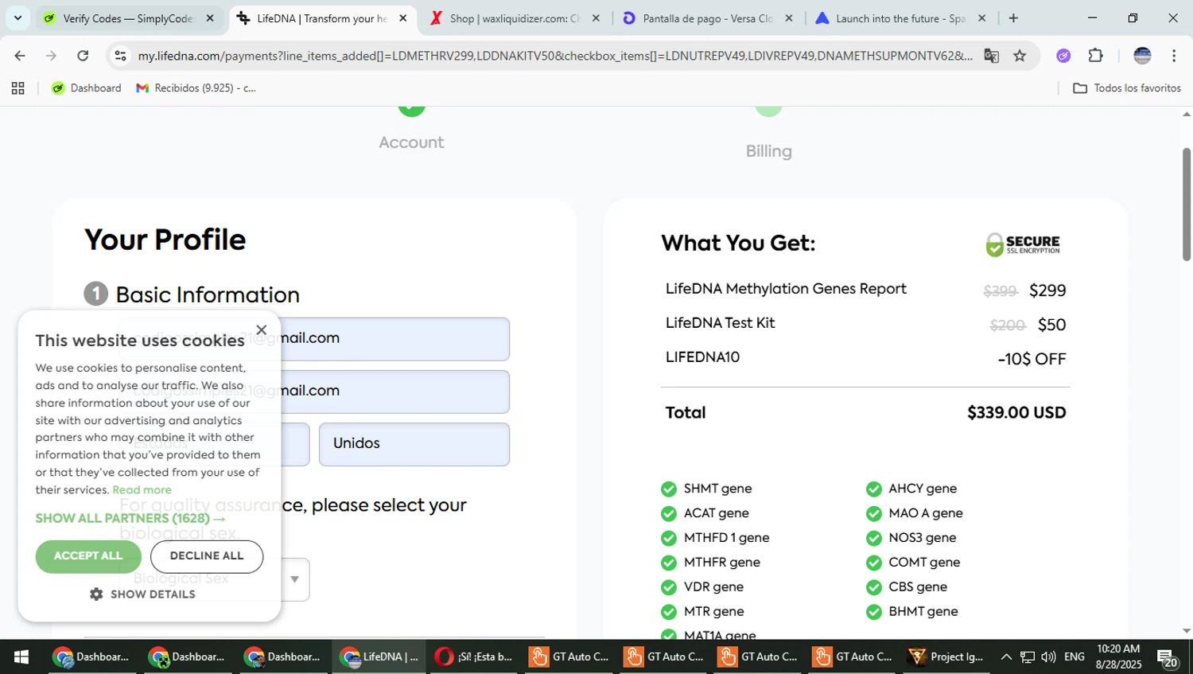This screenshot has width=1193, height=674.
Task: View site information icon in address bar
Action: tap(120, 56)
